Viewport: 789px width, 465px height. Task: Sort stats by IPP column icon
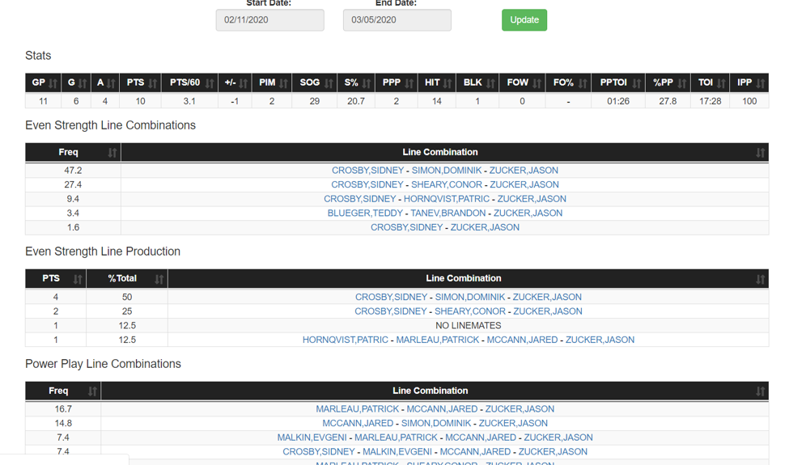pyautogui.click(x=761, y=83)
